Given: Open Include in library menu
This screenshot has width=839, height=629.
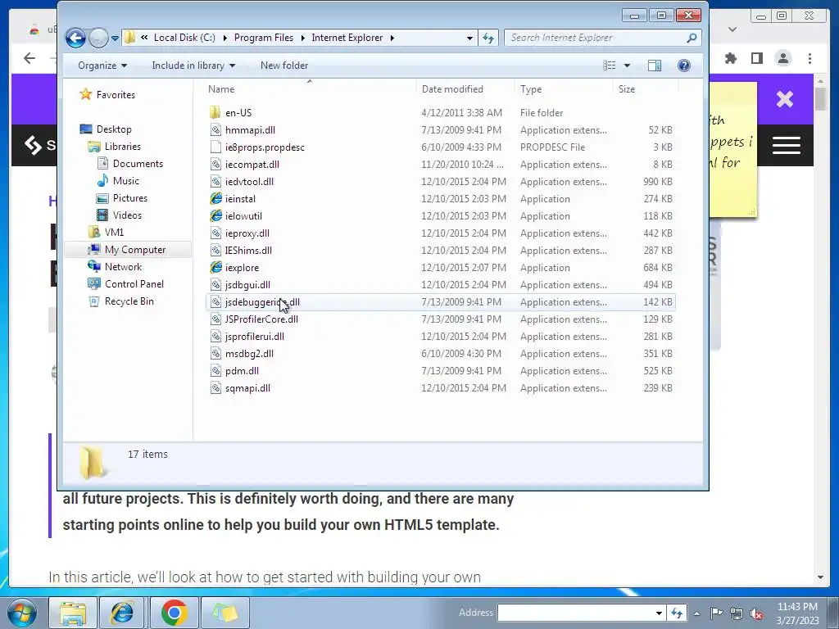Looking at the screenshot, I should 193,66.
